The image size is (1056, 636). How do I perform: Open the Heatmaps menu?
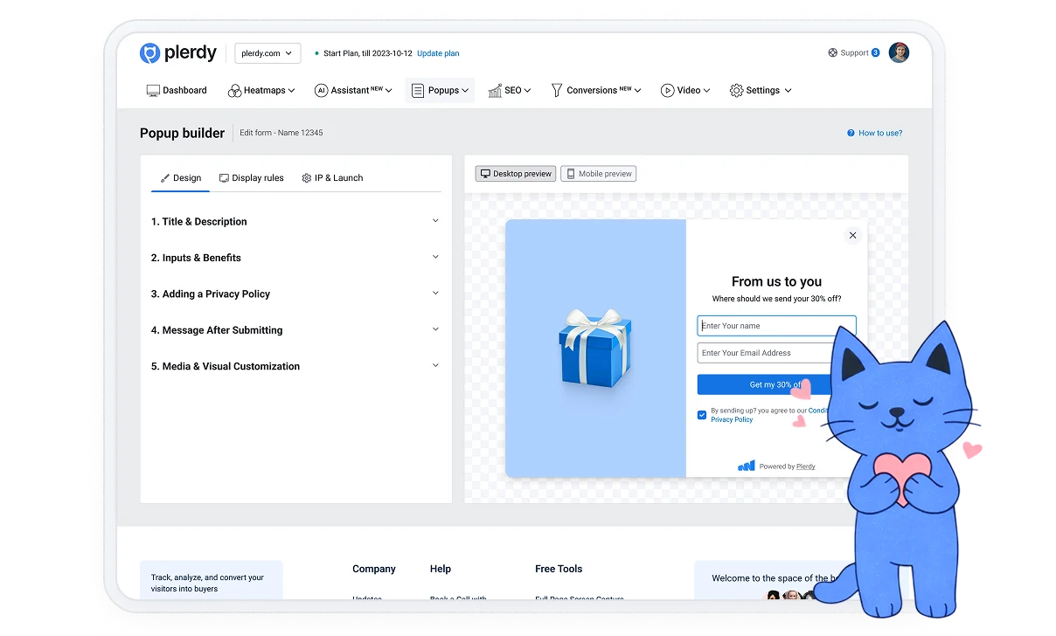(x=261, y=90)
